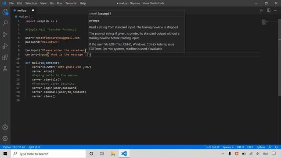Click the mail.py tab Python file icon

[14, 11]
